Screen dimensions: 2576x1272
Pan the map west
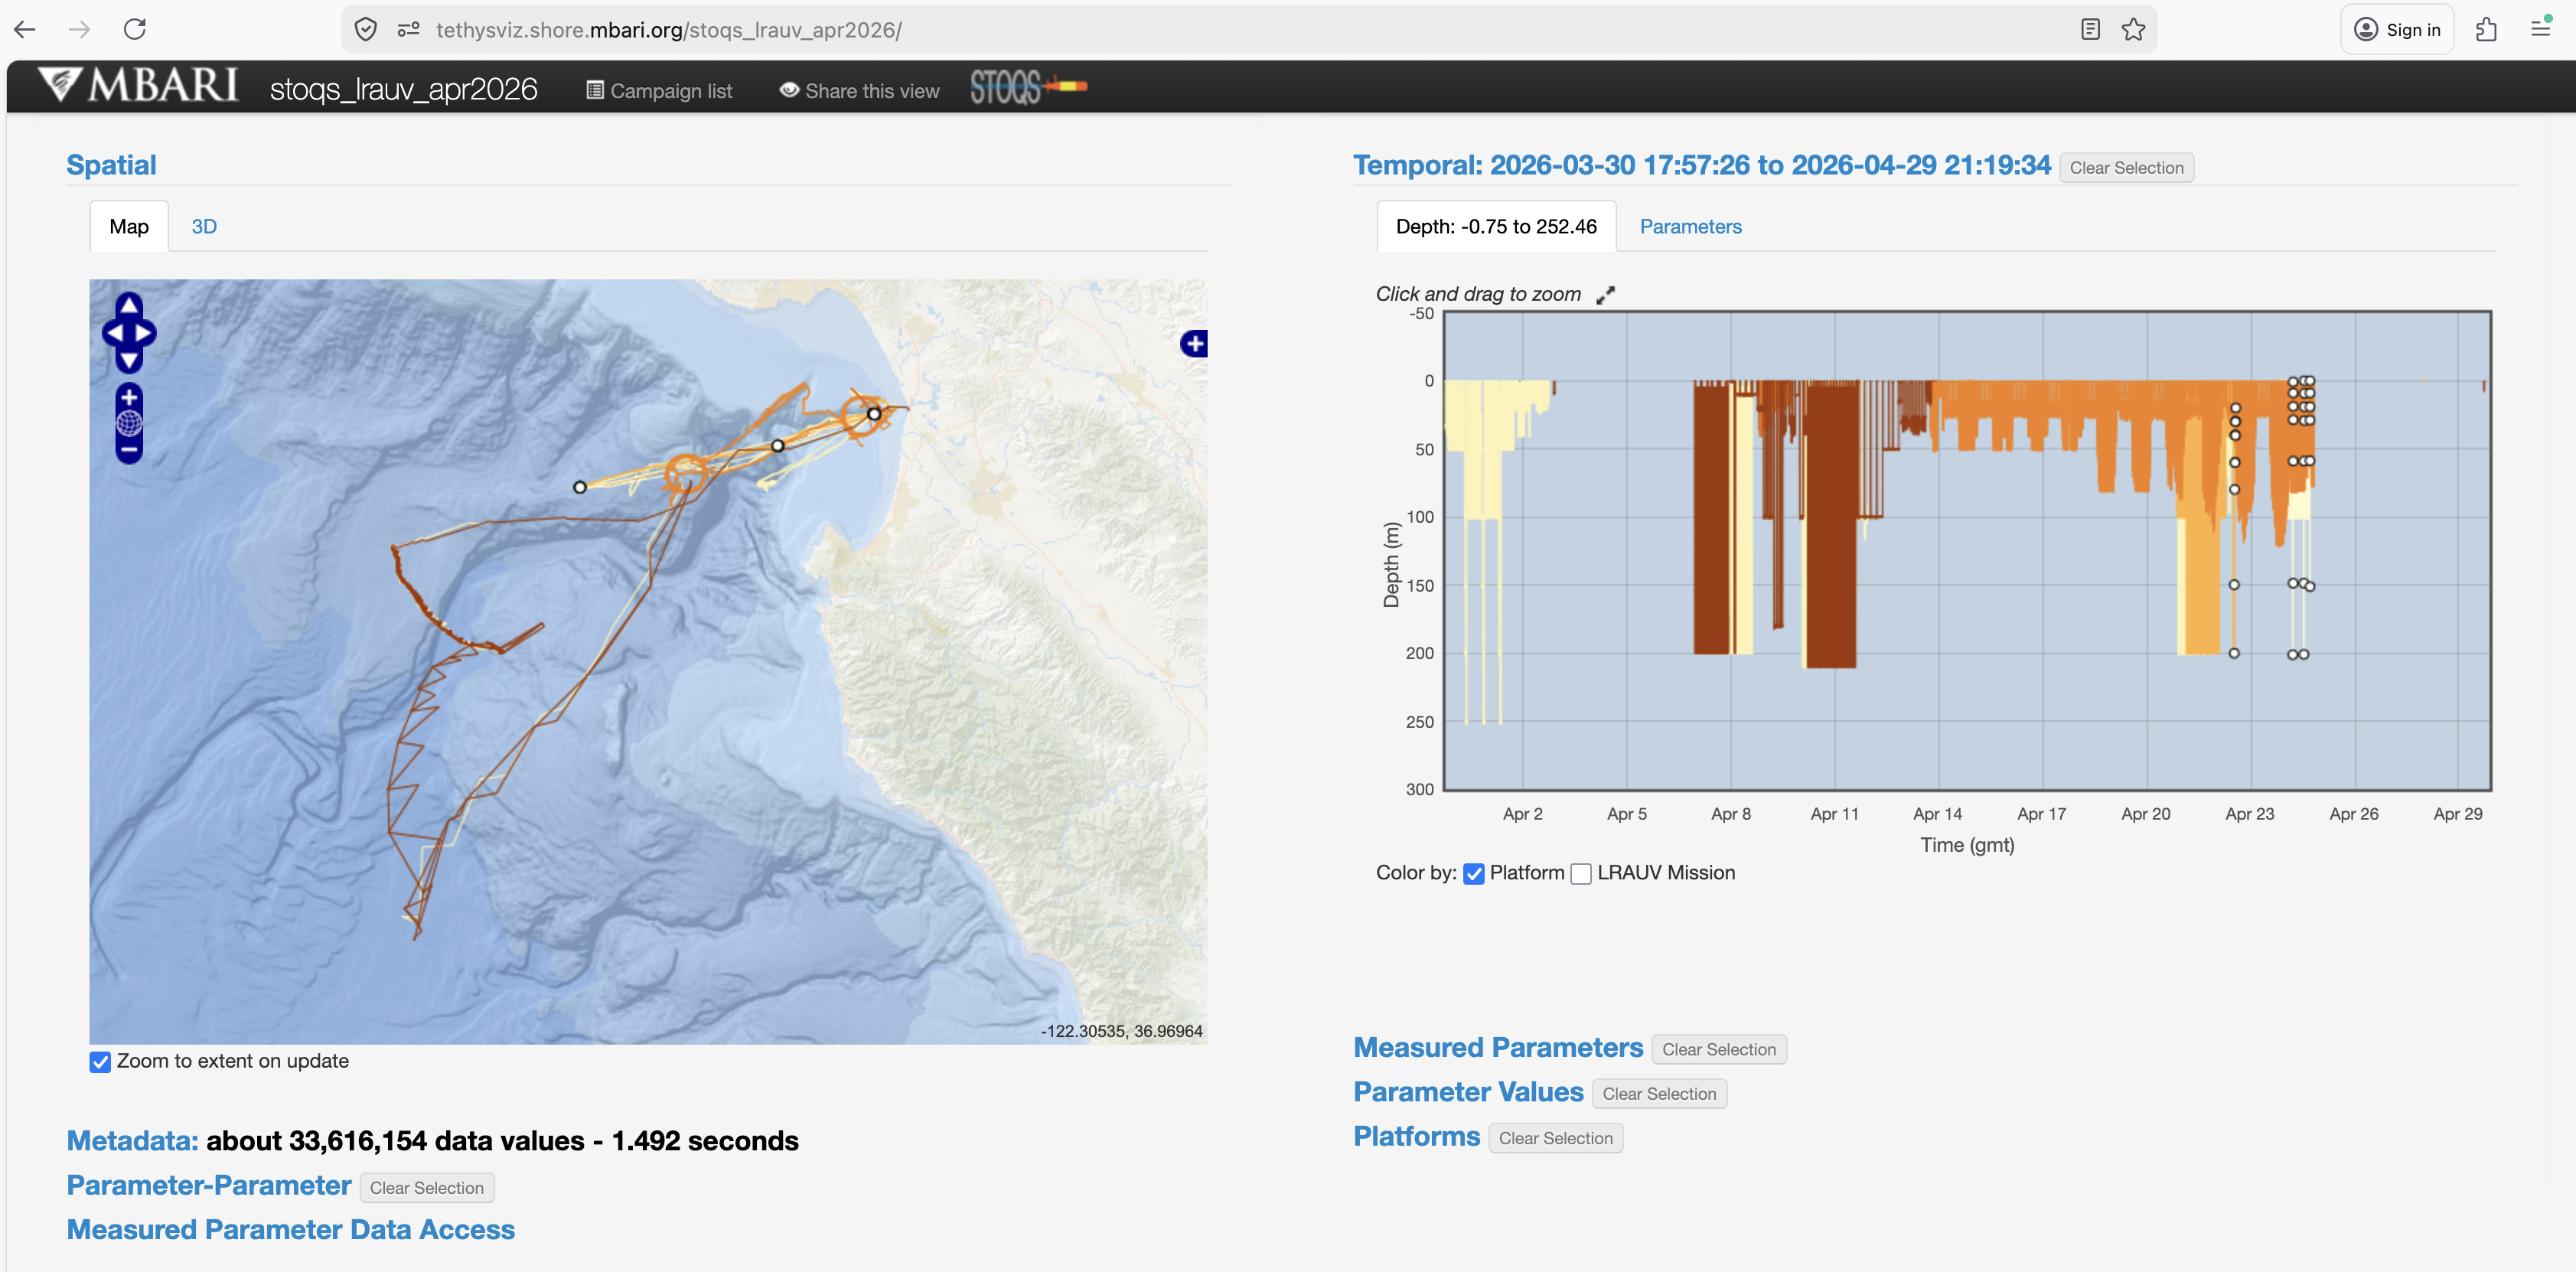(x=113, y=333)
